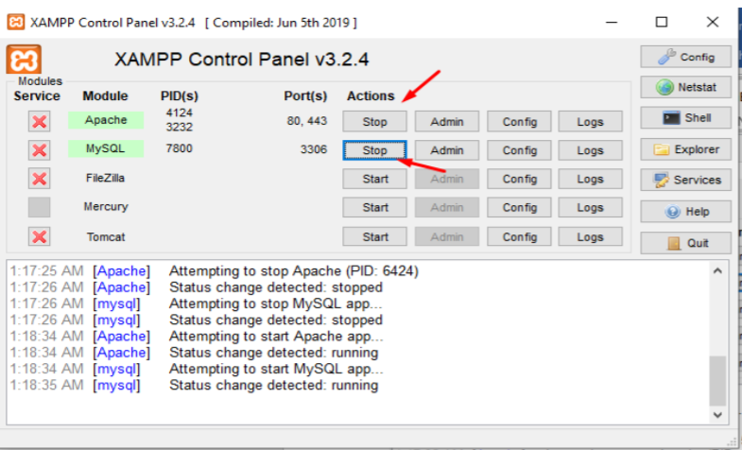
Task: Toggle the MySQL service install checkbox
Action: pyautogui.click(x=40, y=150)
